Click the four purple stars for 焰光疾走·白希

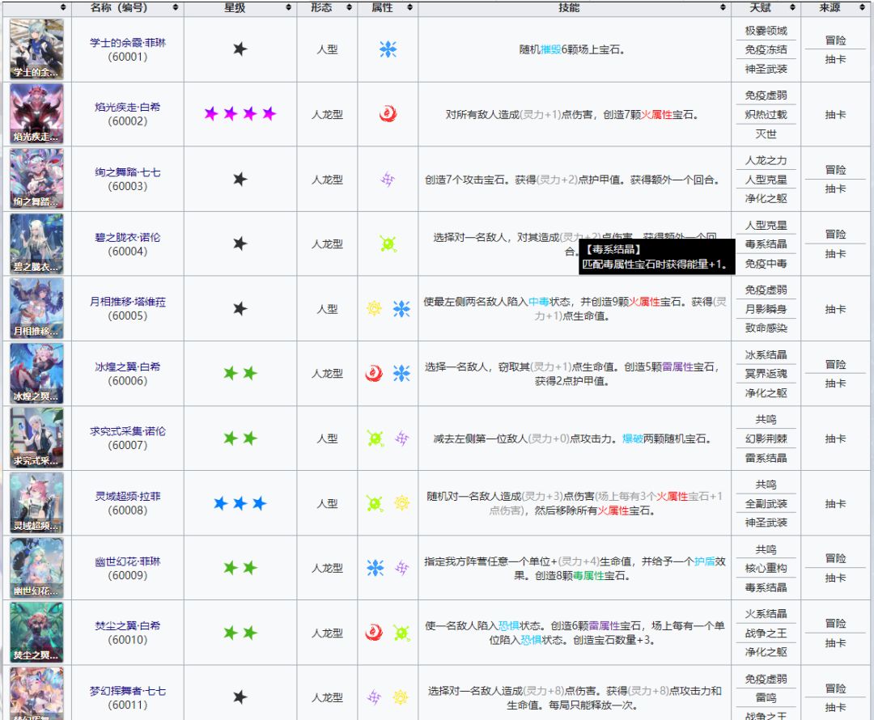tap(240, 114)
